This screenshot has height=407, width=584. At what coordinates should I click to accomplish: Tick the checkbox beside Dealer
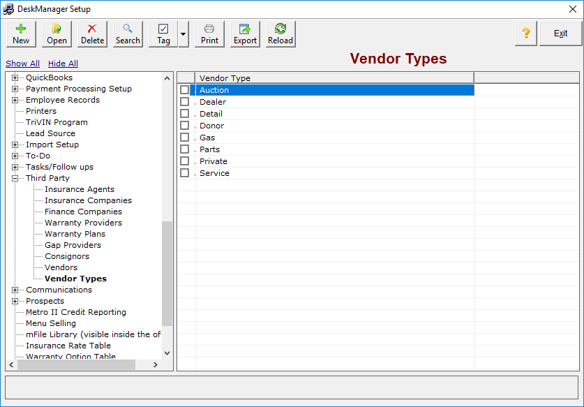click(x=184, y=101)
